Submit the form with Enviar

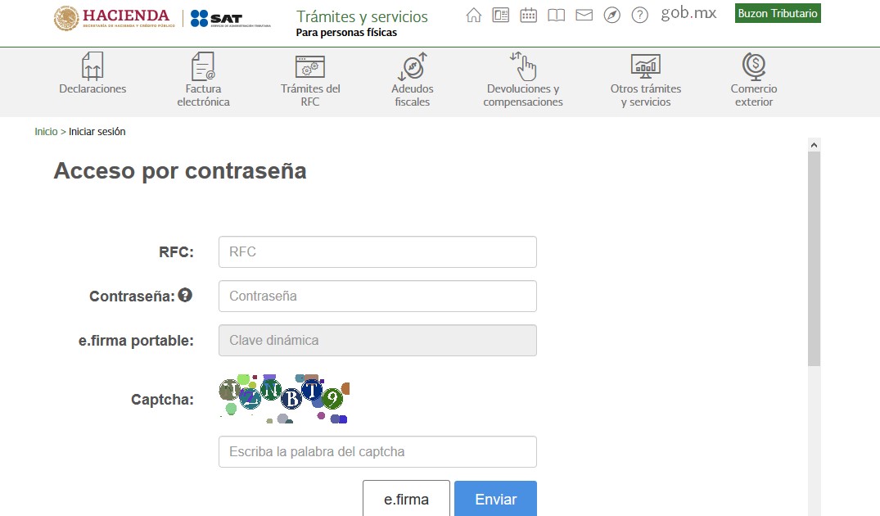tap(495, 499)
